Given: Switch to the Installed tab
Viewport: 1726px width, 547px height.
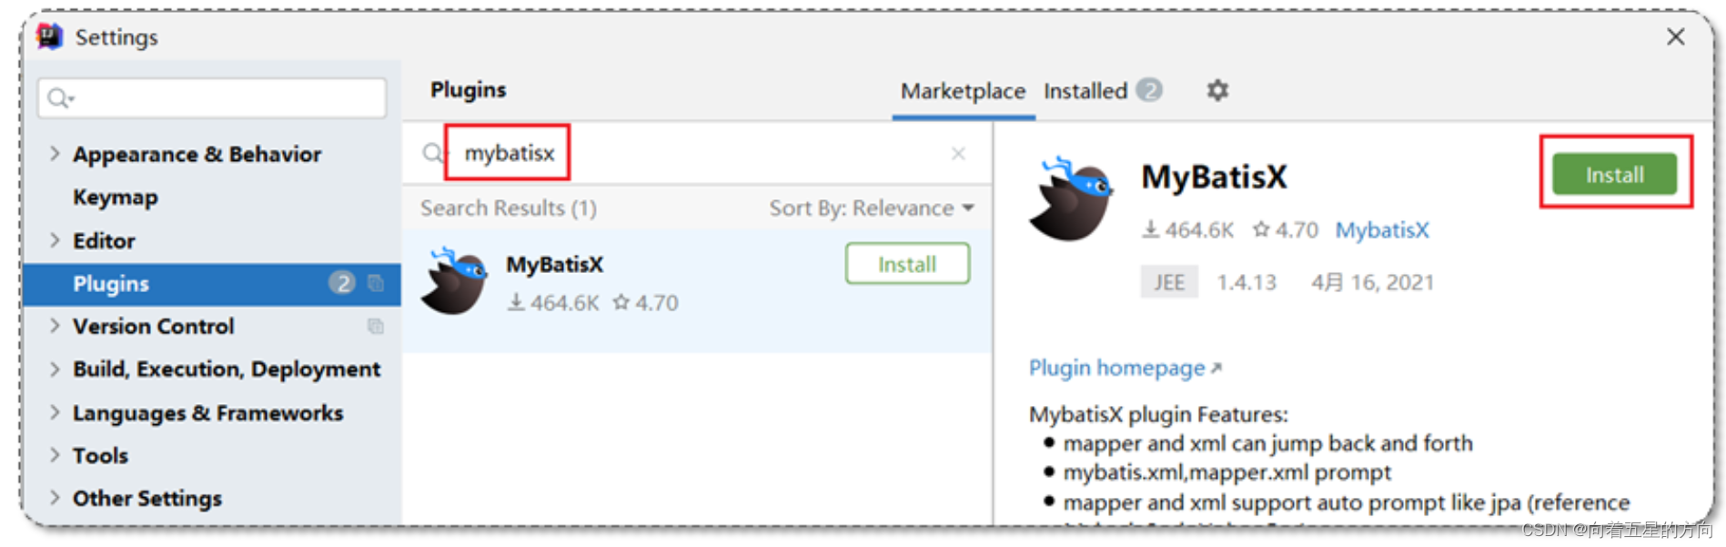Looking at the screenshot, I should [x=1085, y=91].
